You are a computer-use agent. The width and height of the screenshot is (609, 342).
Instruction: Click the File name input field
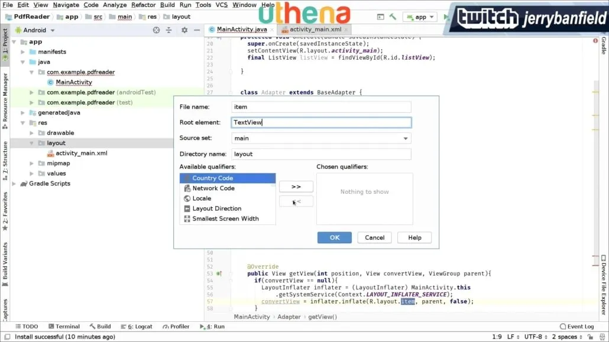tap(321, 107)
